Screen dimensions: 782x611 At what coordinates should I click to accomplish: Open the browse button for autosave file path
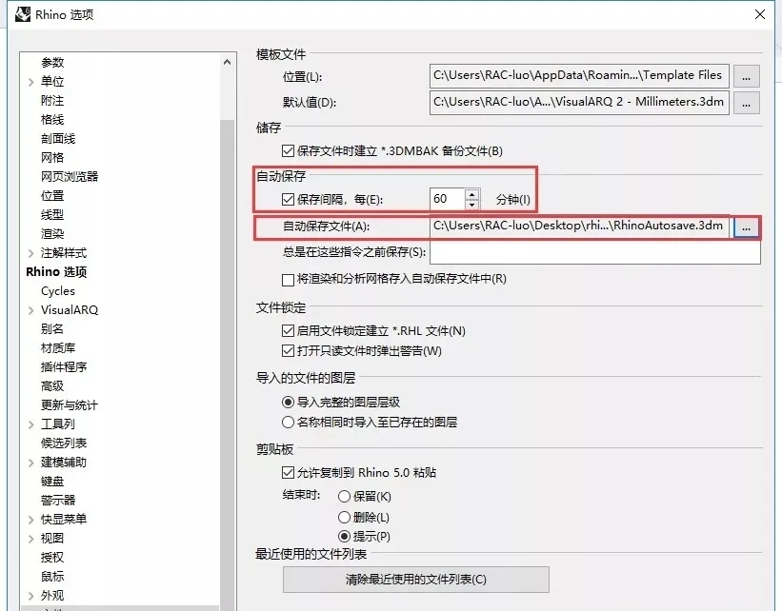click(x=747, y=227)
